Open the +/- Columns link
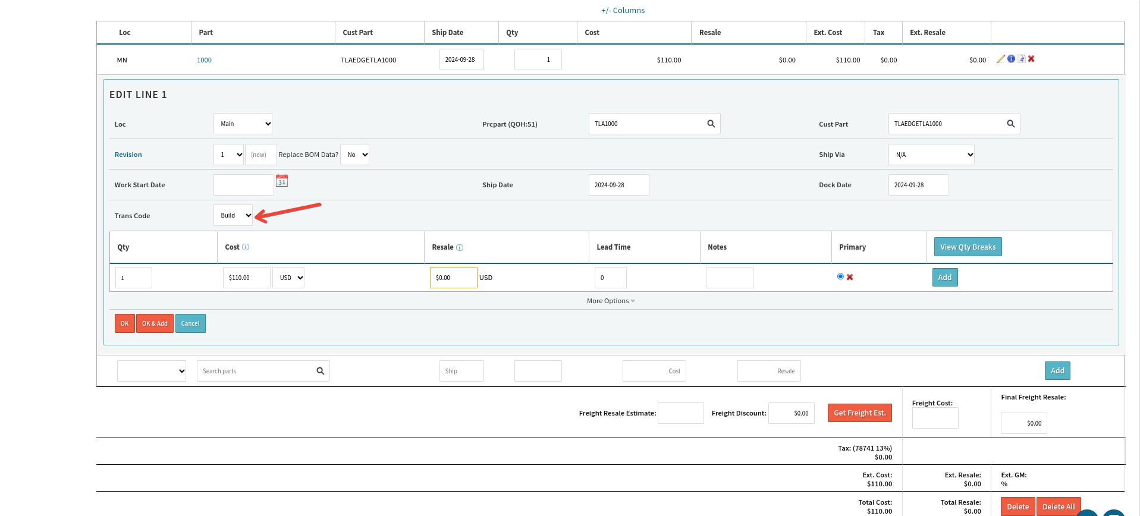Viewport: 1140px width, 516px height. 623,10
